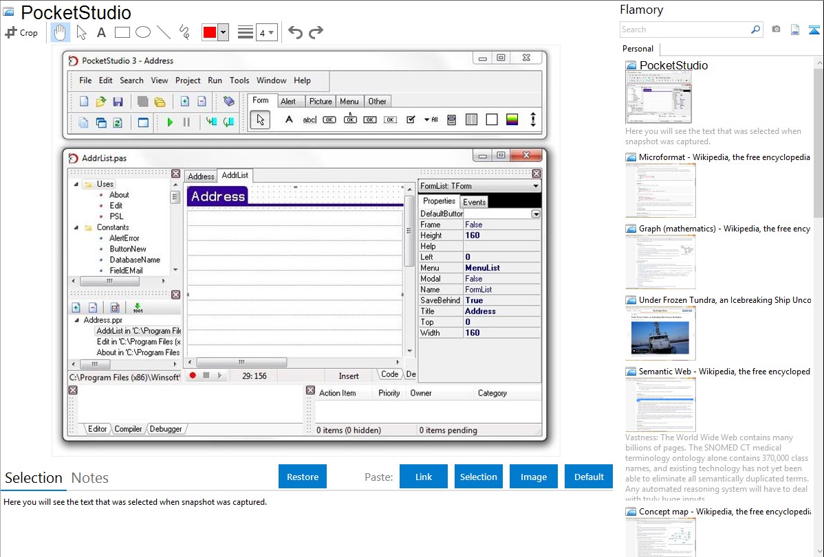Image resolution: width=824 pixels, height=557 pixels.
Task: Activate the hand pan tool
Action: coord(60,32)
